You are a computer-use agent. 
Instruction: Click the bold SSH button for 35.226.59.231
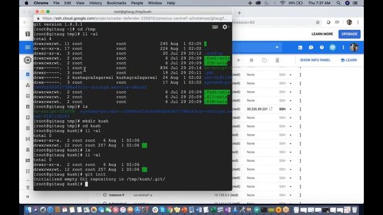click(x=282, y=109)
